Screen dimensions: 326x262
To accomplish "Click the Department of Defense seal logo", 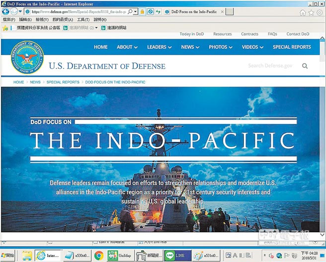I will pyautogui.click(x=27, y=57).
